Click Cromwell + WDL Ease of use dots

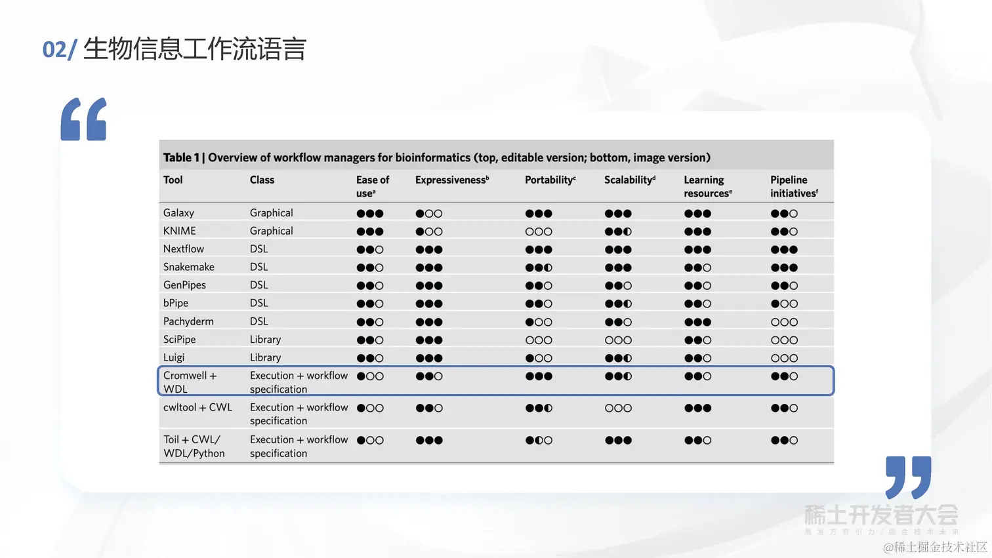pyautogui.click(x=370, y=376)
